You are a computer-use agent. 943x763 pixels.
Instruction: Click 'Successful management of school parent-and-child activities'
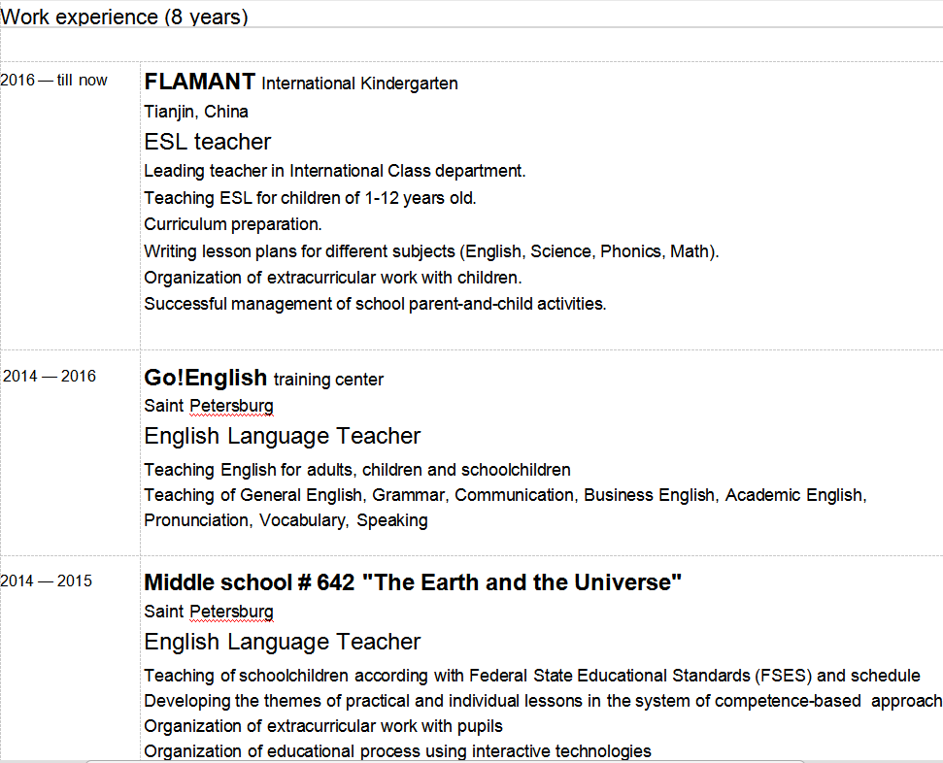(x=375, y=304)
